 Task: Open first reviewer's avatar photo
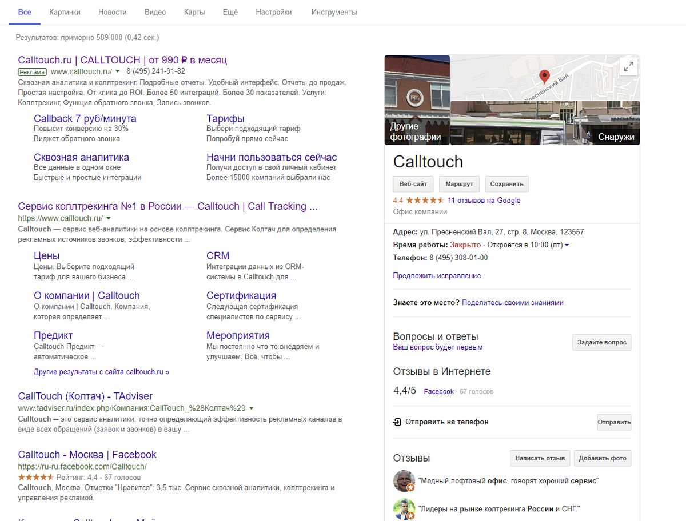coord(404,481)
